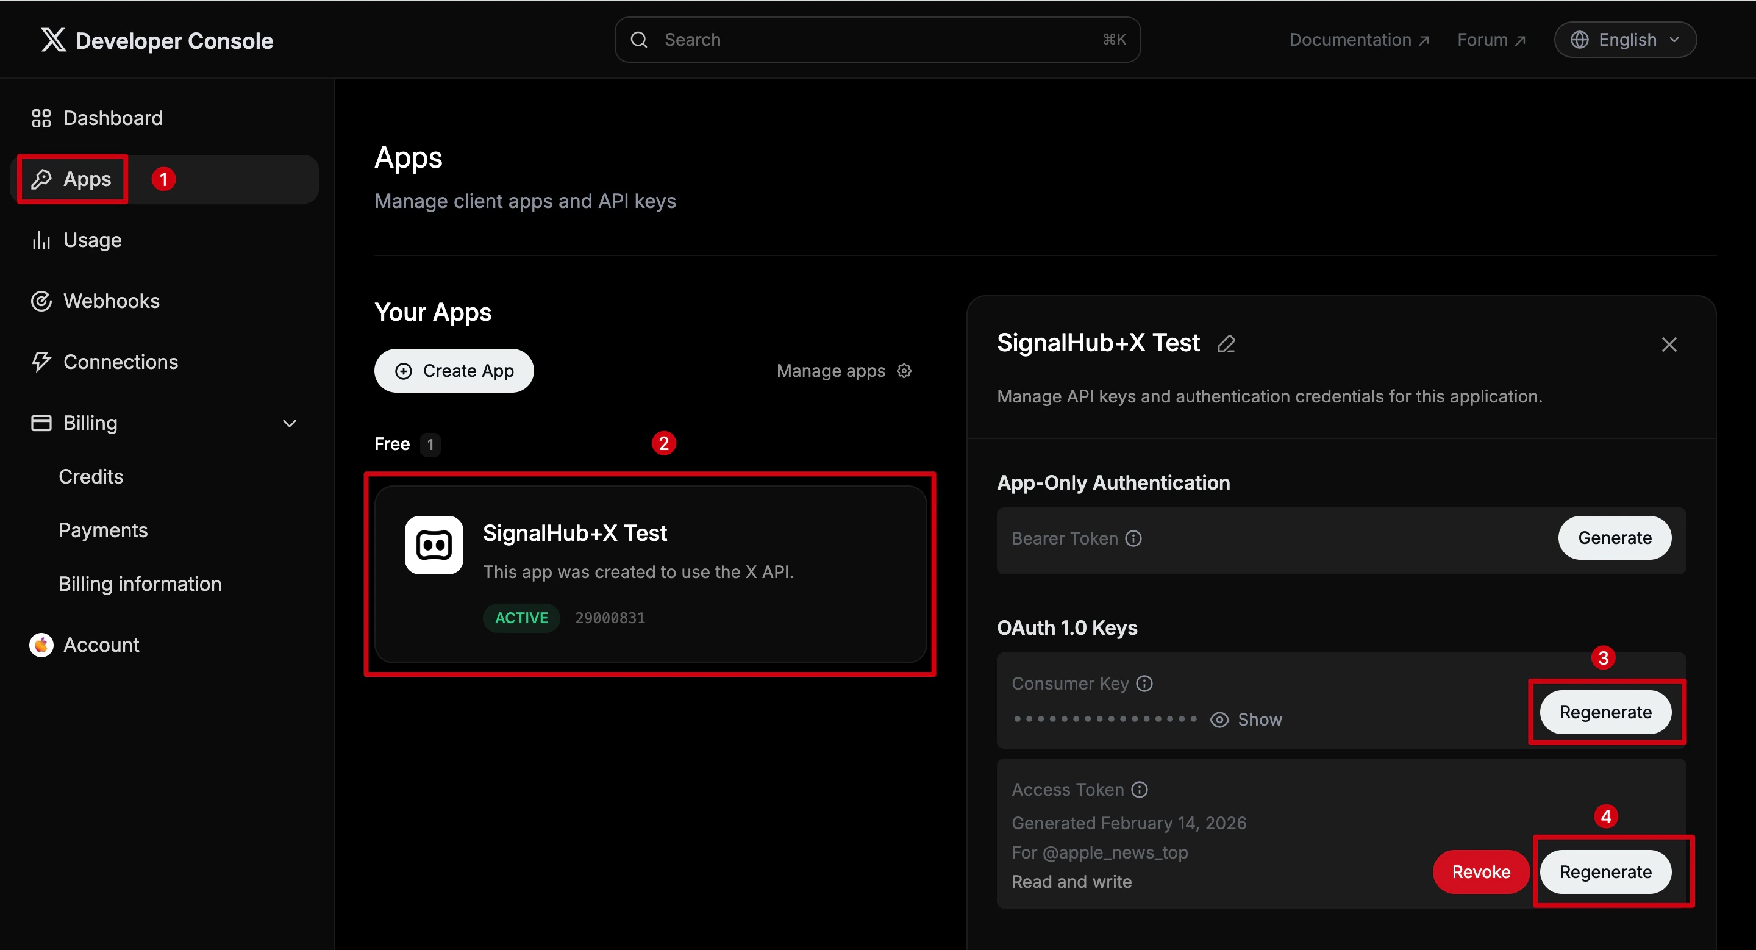Screen dimensions: 1756x950
Task: Generate a Bearer Token
Action: (x=1614, y=538)
